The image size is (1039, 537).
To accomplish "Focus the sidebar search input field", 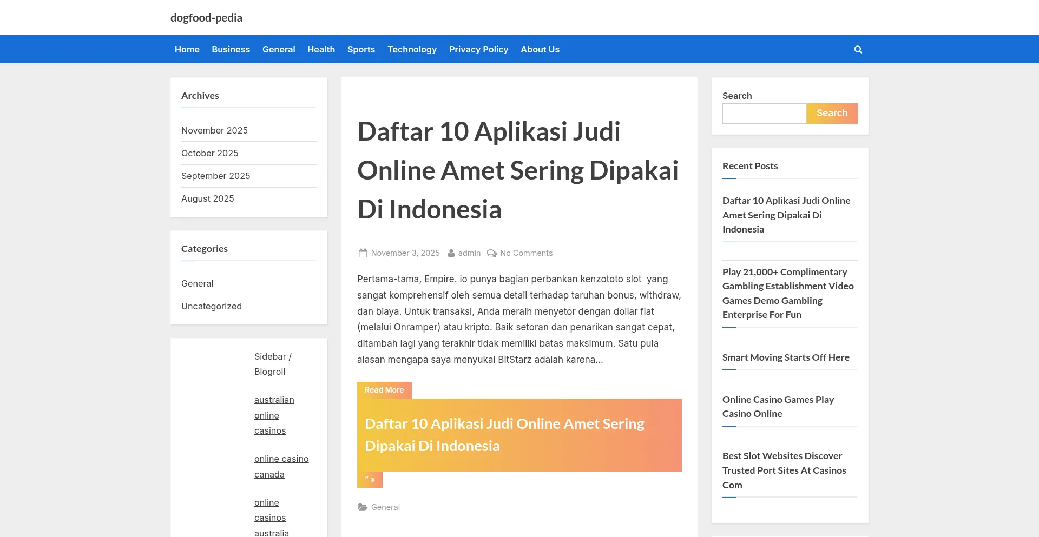I will (764, 114).
